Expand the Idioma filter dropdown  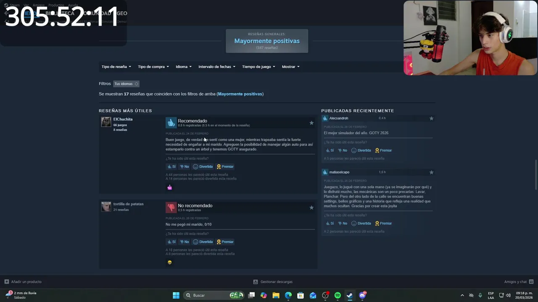point(184,67)
